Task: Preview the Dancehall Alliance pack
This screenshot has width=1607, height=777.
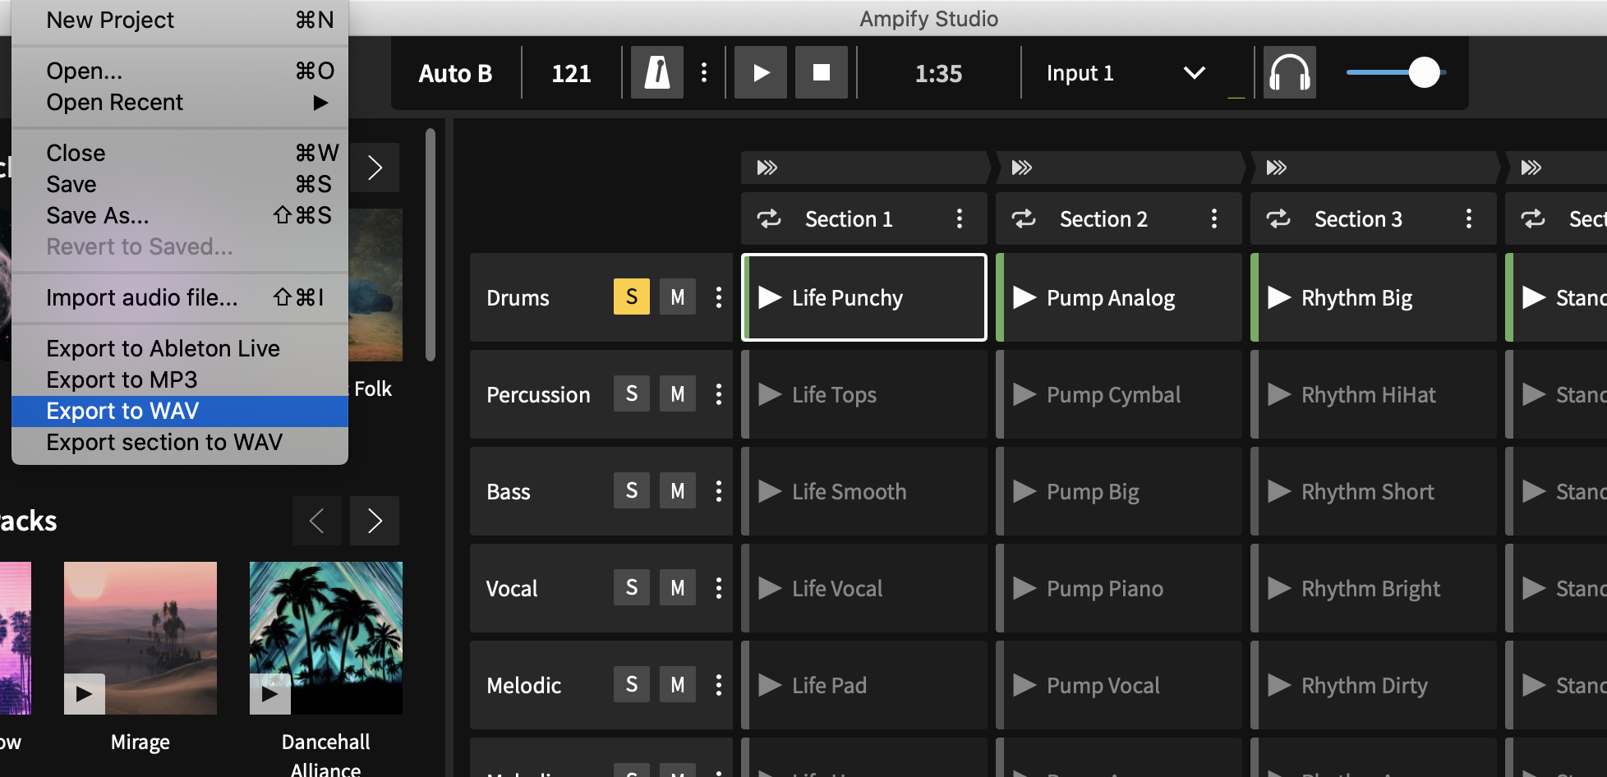Action: point(270,693)
